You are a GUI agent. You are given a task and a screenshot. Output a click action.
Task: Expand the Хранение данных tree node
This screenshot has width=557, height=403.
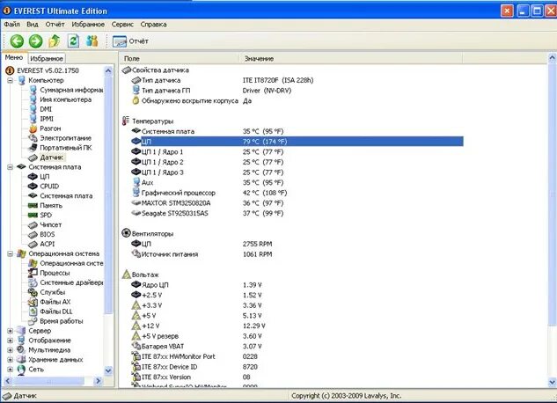10,360
